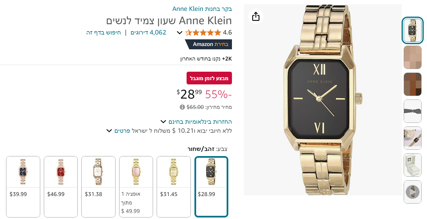Expand the star rating breakdown chevron
This screenshot has width=427, height=219.
click(x=179, y=33)
